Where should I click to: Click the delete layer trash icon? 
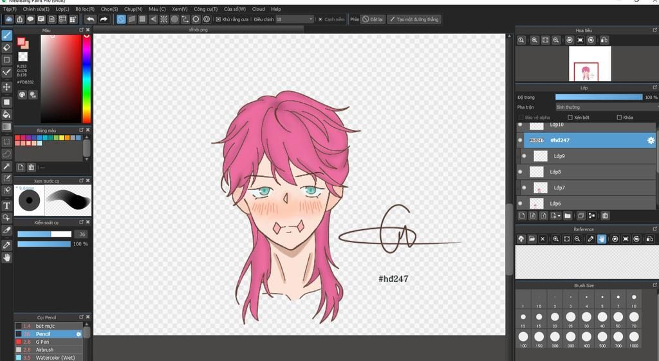[x=605, y=216]
